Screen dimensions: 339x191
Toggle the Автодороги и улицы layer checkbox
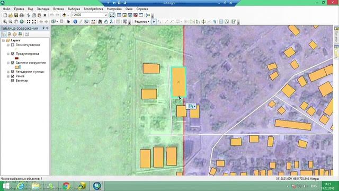click(x=13, y=72)
